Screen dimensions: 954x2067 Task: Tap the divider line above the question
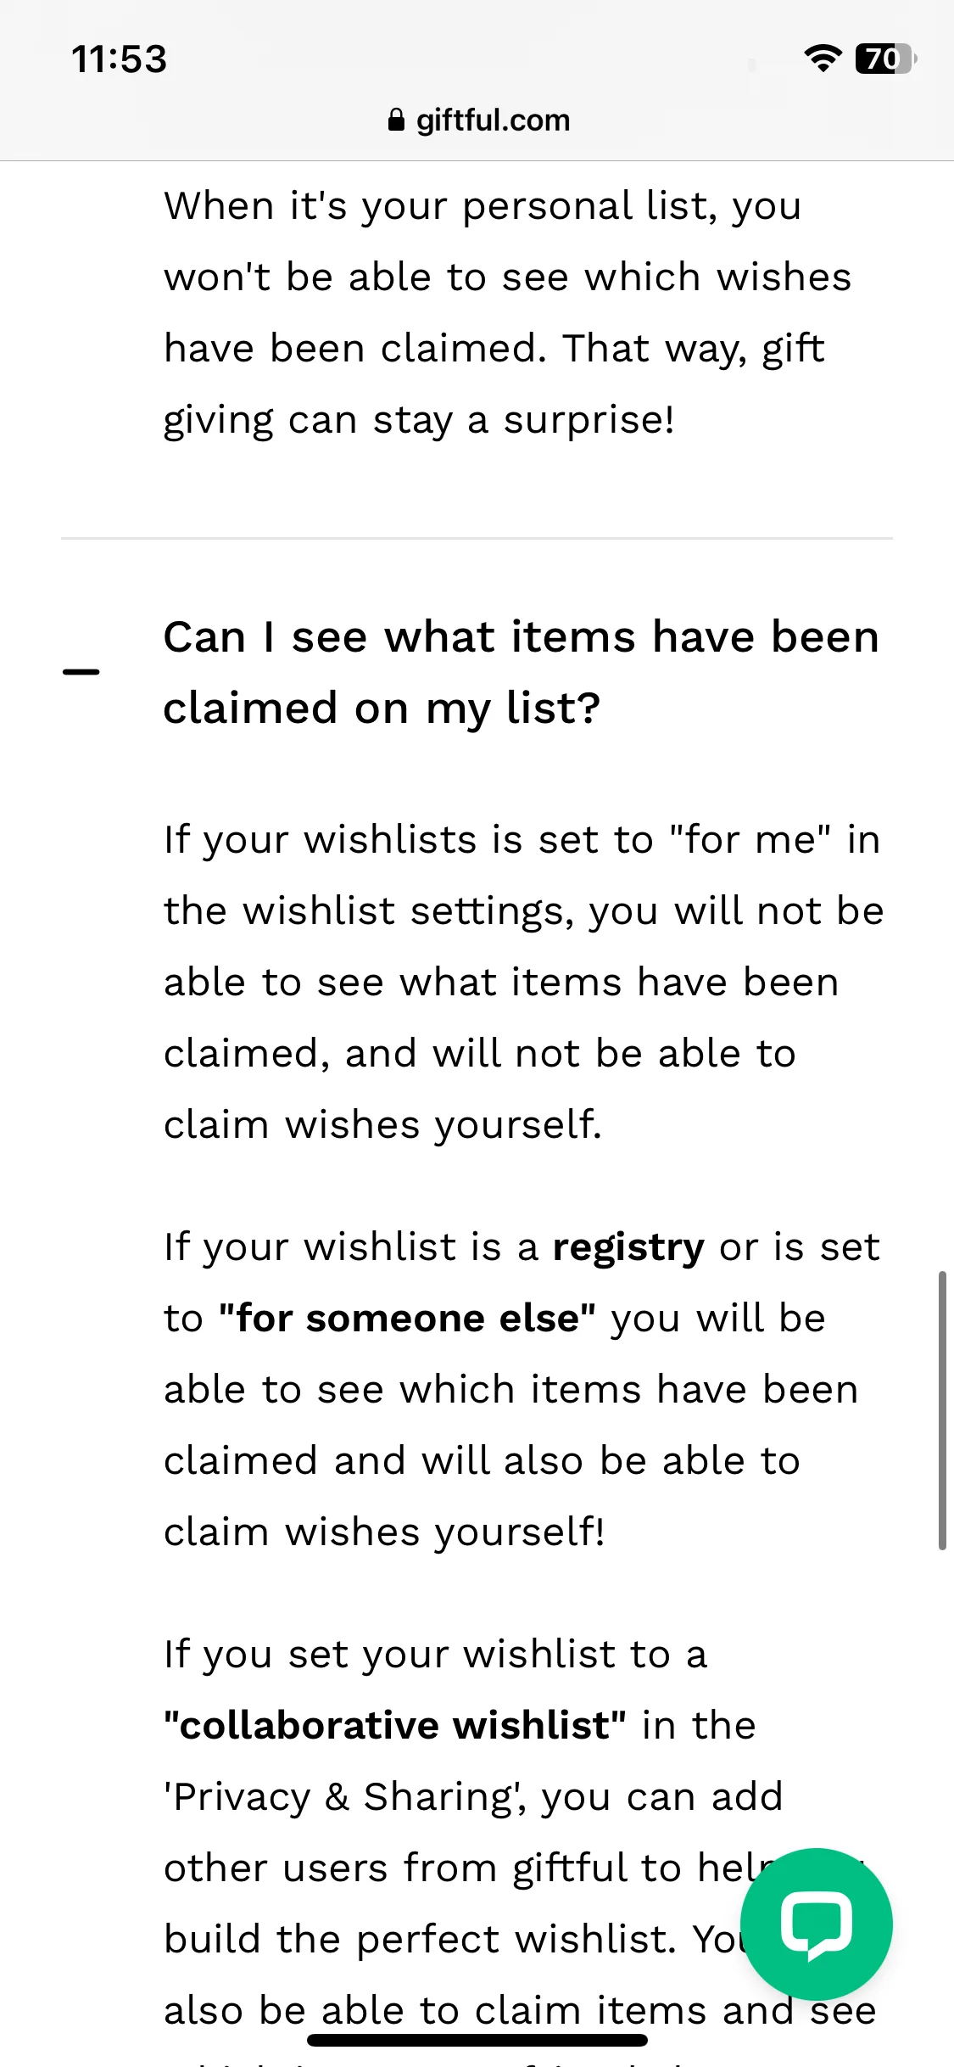coord(477,538)
